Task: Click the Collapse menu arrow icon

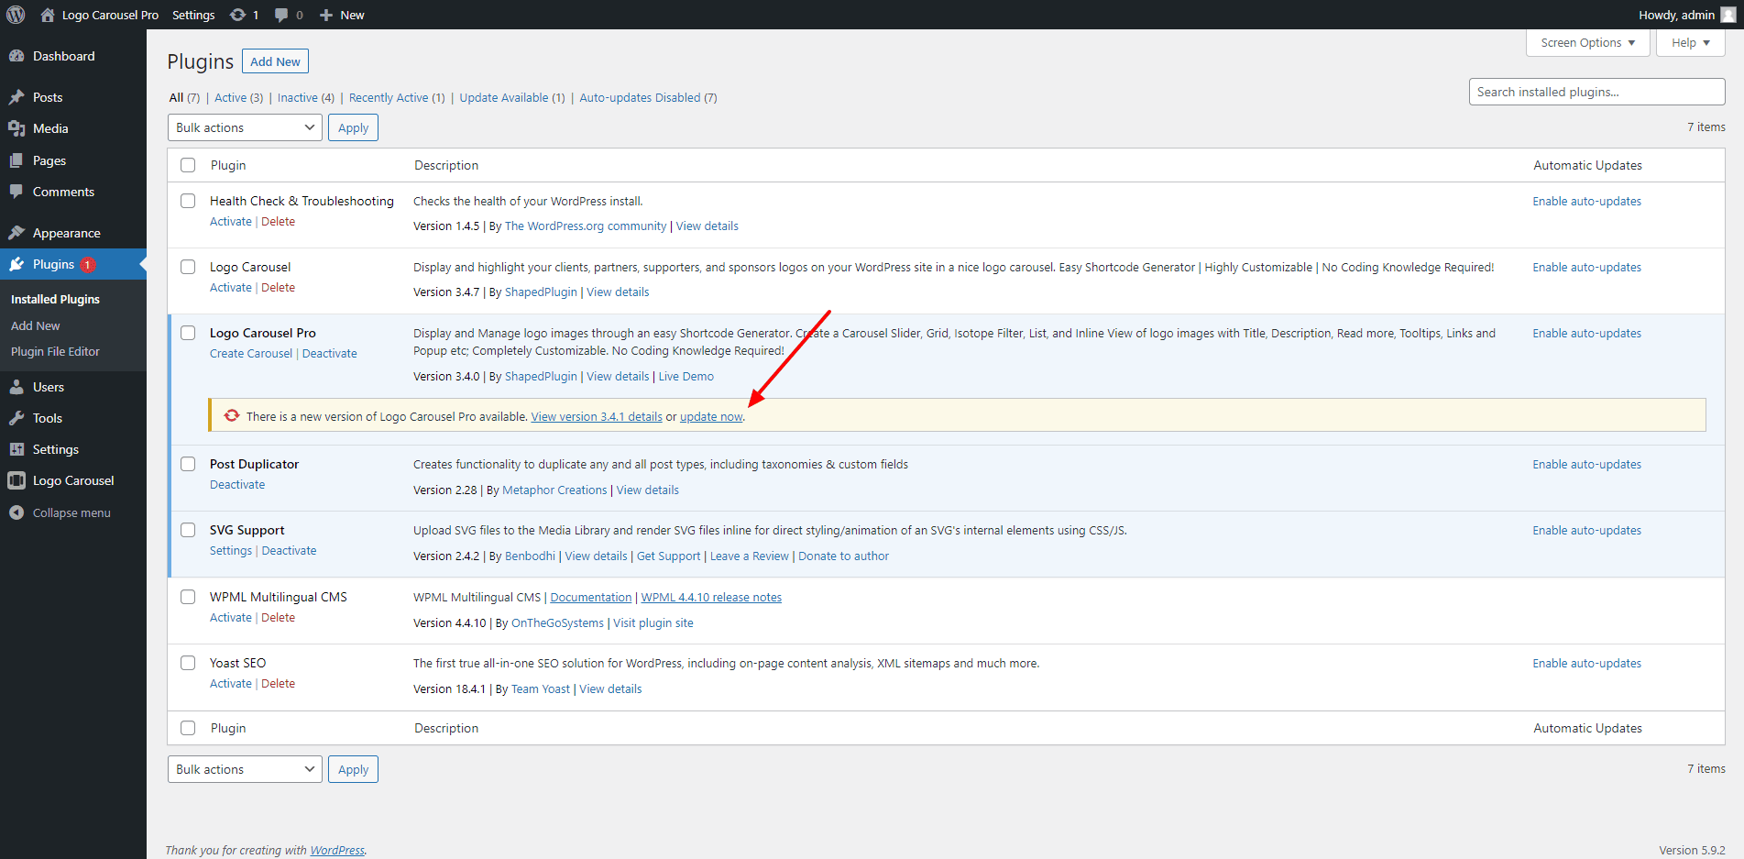Action: click(x=16, y=512)
